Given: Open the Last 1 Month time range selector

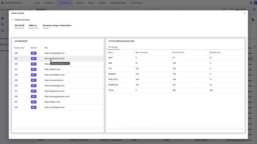Looking at the screenshot, I should [x=239, y=10].
